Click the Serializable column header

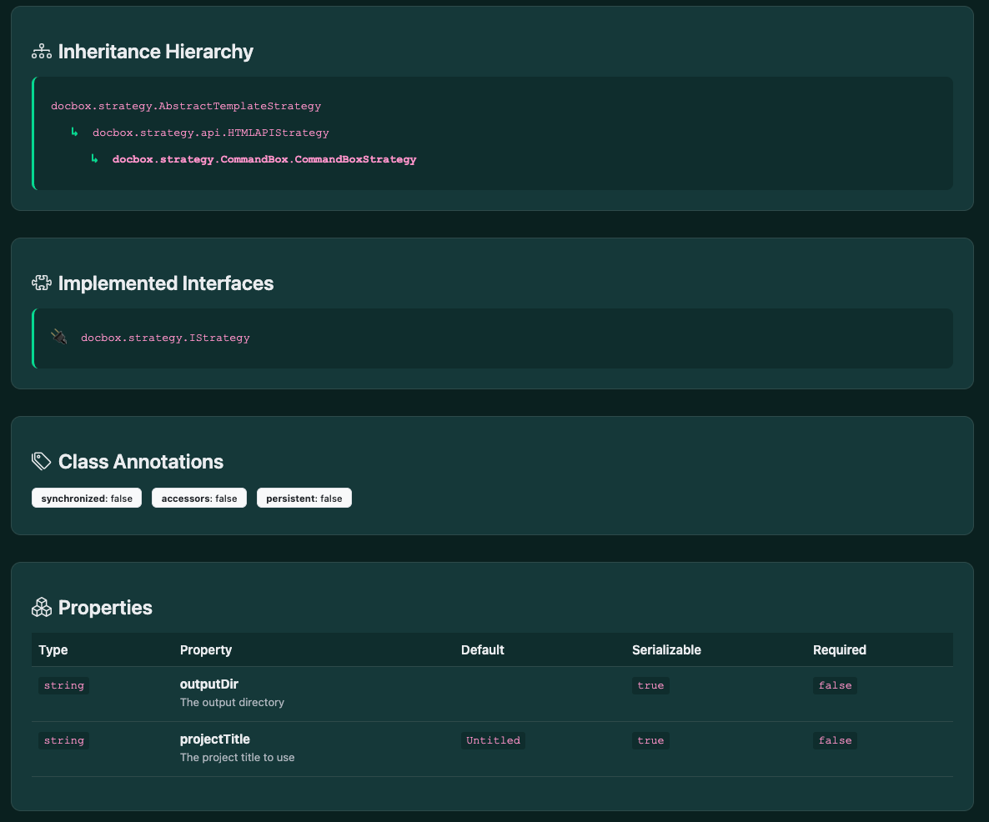[666, 650]
